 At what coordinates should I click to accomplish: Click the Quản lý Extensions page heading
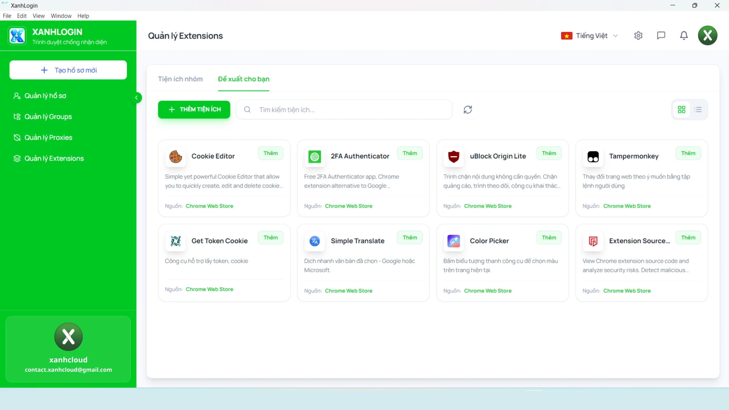point(185,36)
